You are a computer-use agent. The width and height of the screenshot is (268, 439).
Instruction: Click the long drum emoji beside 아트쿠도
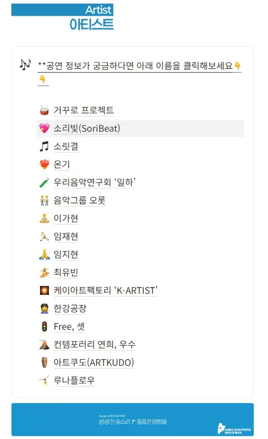44,362
